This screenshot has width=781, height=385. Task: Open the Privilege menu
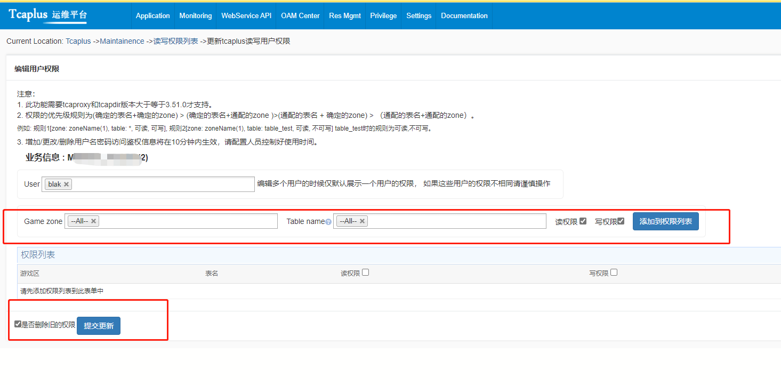383,15
